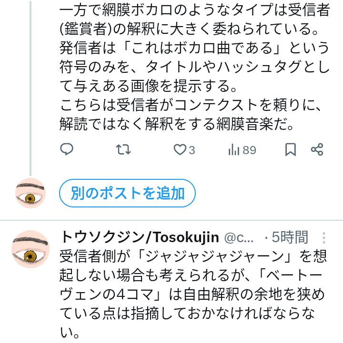Open the トウソクジン/Tosokujin display name

point(139,237)
